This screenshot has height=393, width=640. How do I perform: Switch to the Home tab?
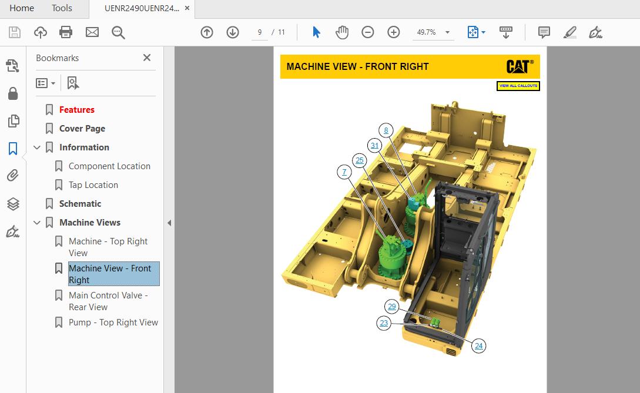tap(22, 8)
